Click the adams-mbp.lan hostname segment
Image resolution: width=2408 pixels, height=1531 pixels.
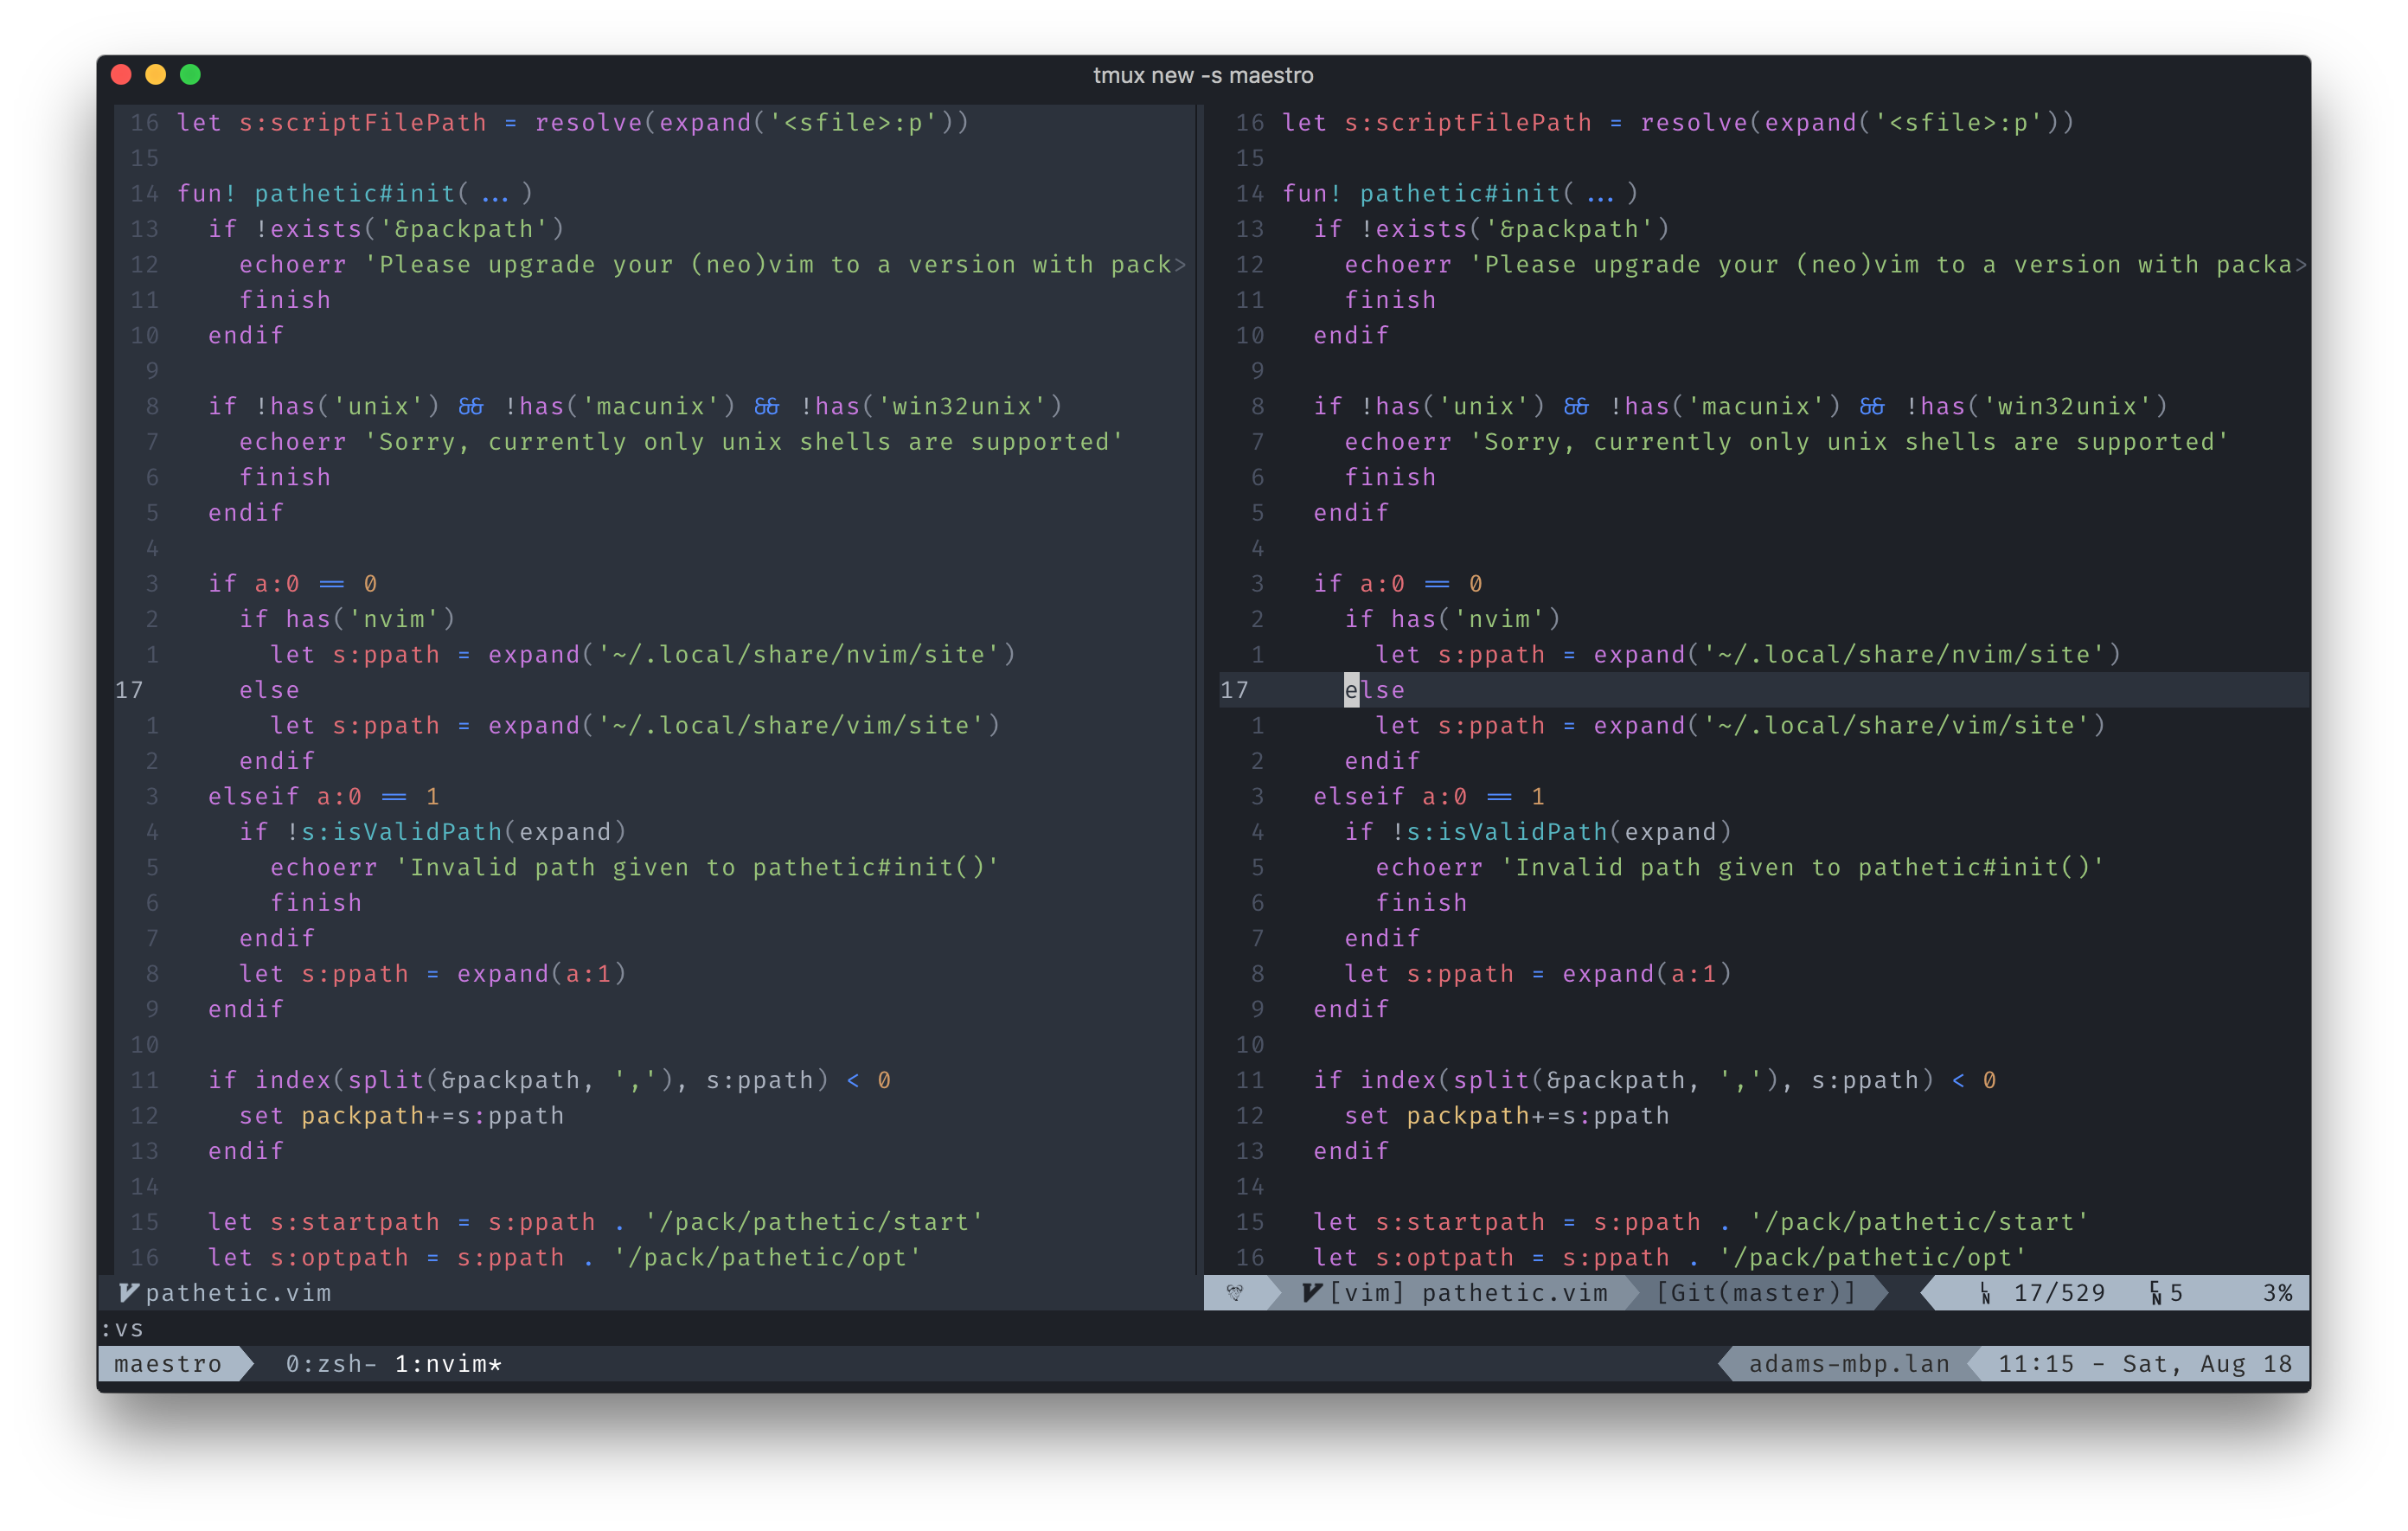[x=1848, y=1364]
